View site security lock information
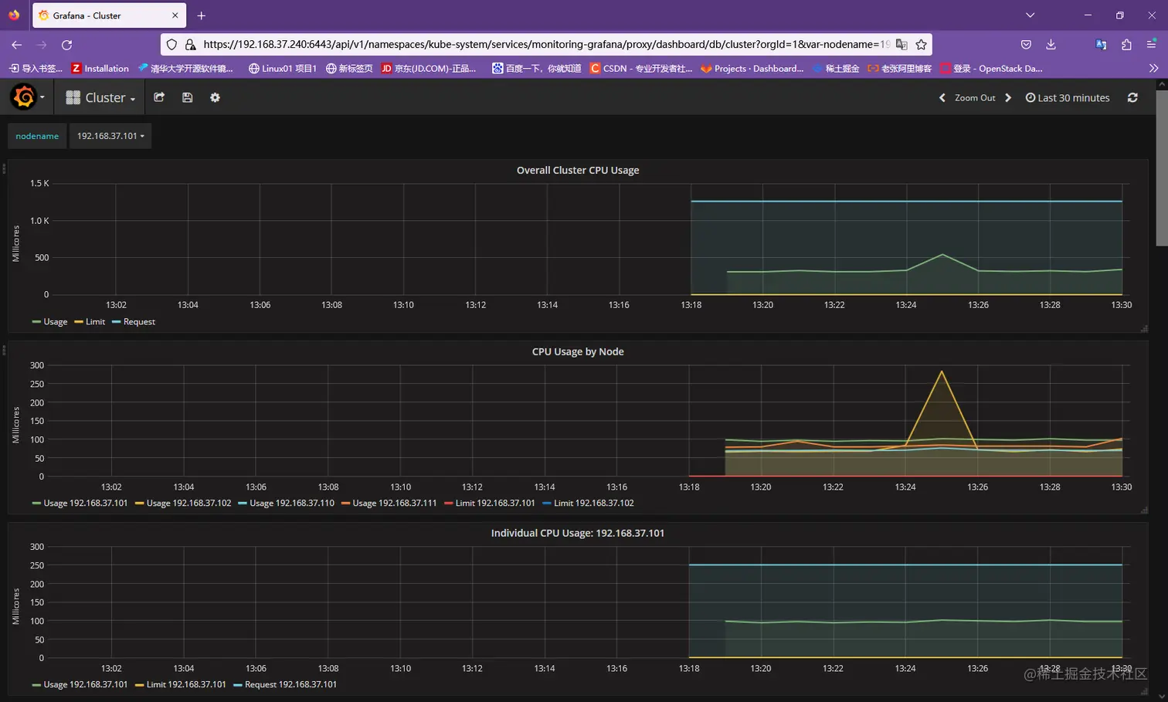 point(190,45)
